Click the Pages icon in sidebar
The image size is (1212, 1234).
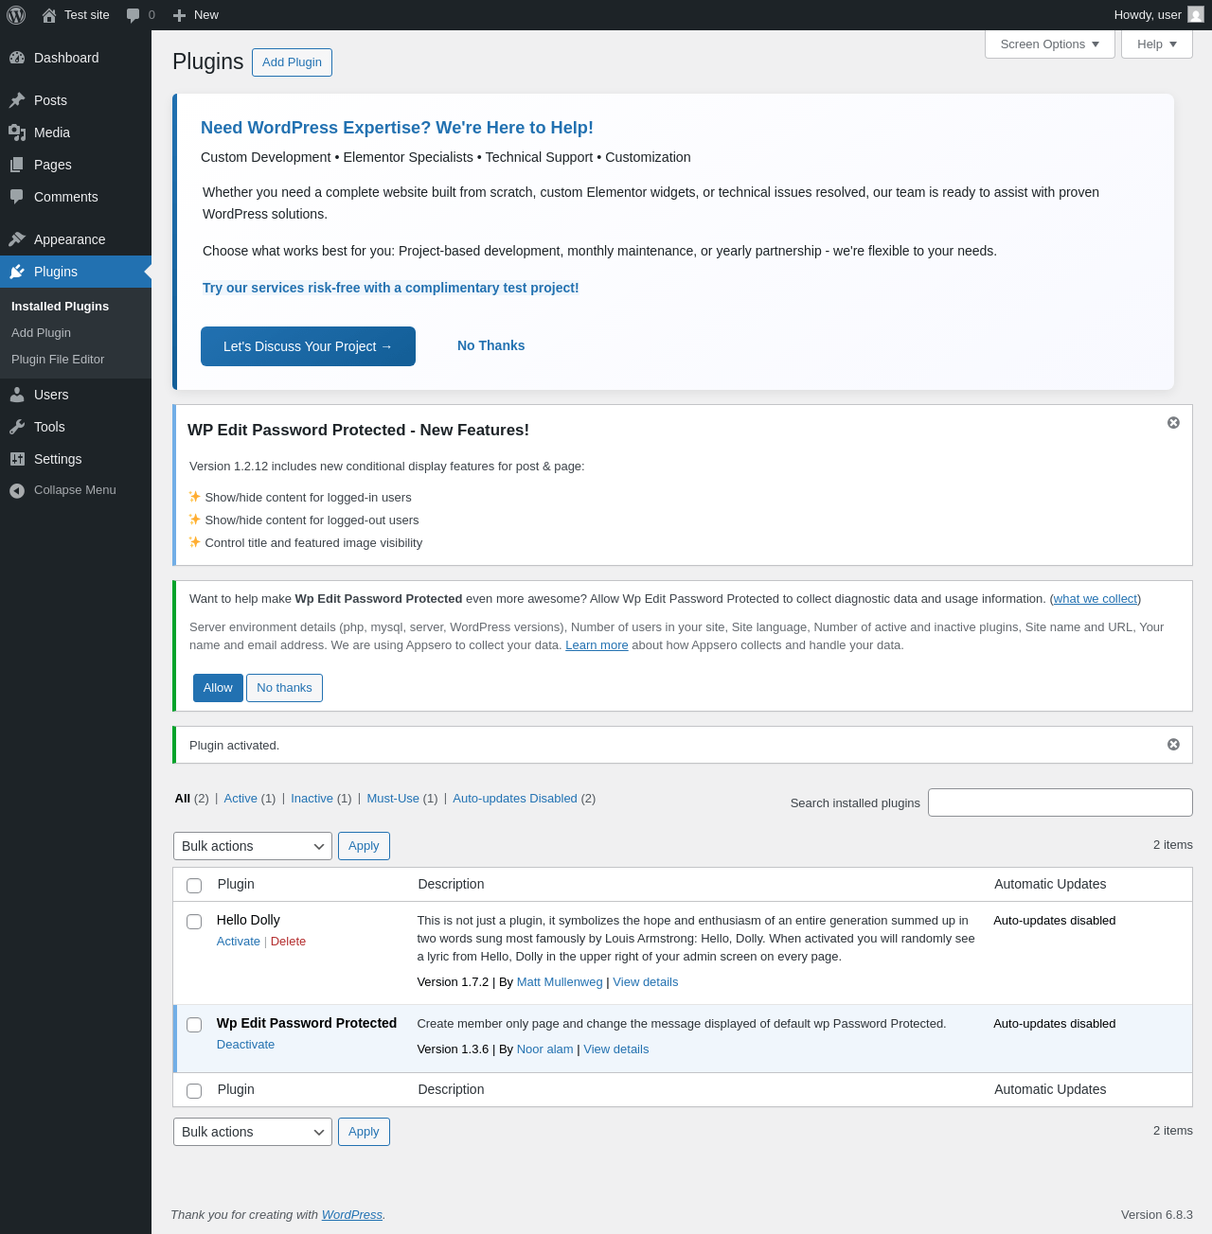[17, 165]
